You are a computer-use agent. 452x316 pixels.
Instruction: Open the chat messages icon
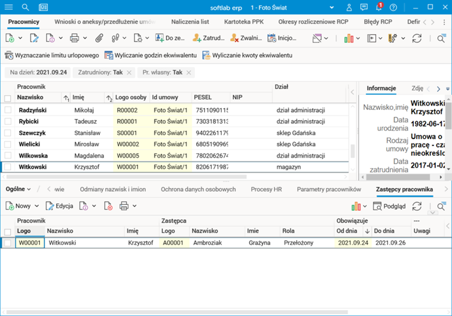pyautogui.click(x=364, y=7)
